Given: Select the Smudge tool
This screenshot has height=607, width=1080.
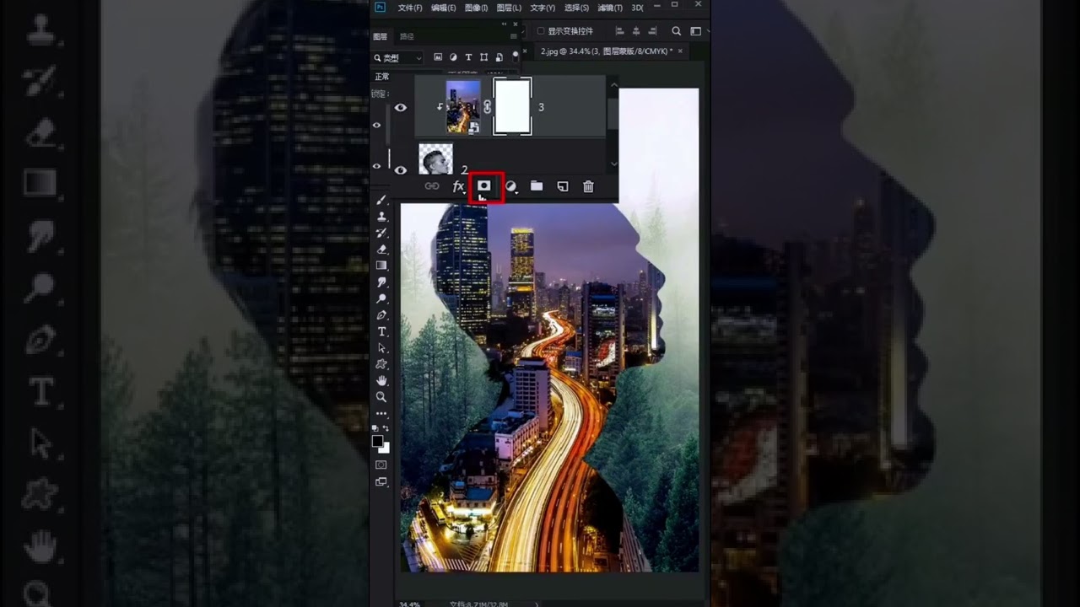Looking at the screenshot, I should pyautogui.click(x=381, y=282).
